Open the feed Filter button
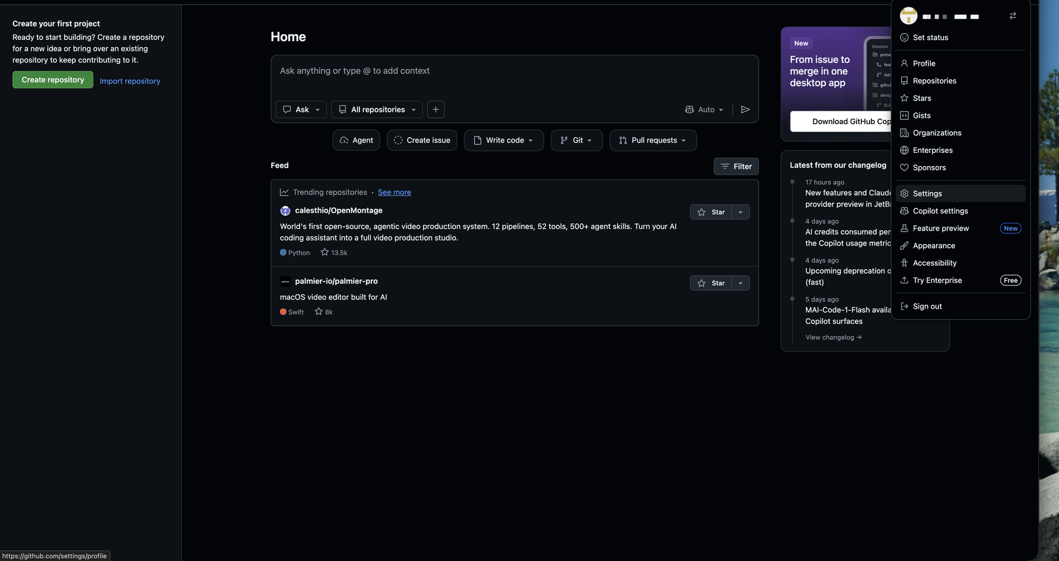 [736, 166]
